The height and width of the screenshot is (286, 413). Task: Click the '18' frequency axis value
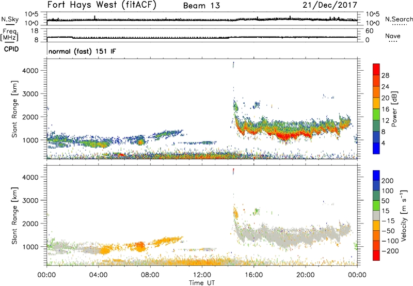[35, 31]
